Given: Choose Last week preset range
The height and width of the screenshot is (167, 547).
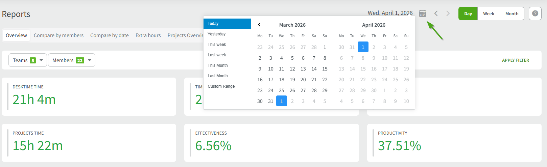Looking at the screenshot, I should [217, 55].
